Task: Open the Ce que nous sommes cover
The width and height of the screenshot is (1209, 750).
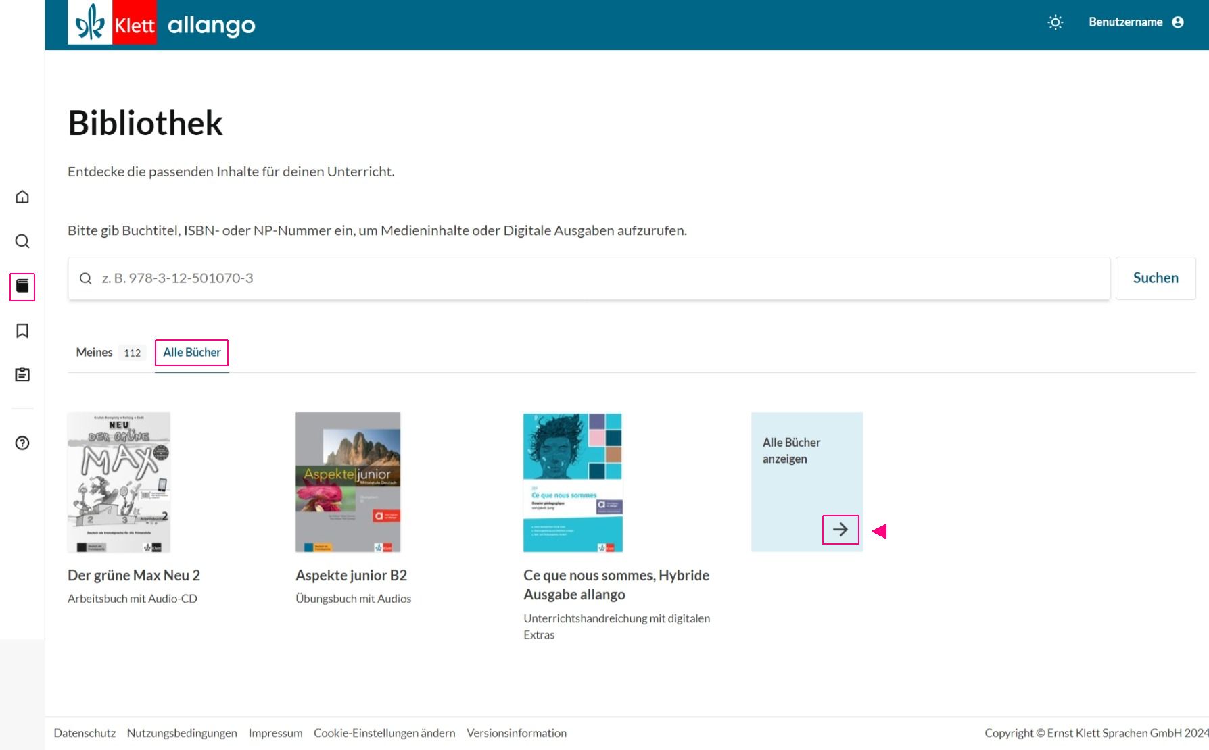Action: (573, 482)
